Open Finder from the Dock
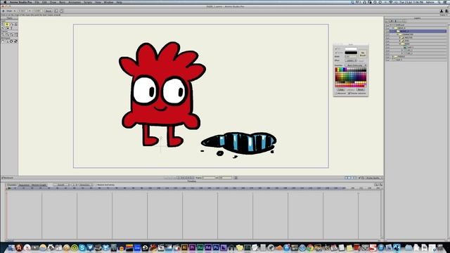The width and height of the screenshot is (450, 253). click(11, 247)
